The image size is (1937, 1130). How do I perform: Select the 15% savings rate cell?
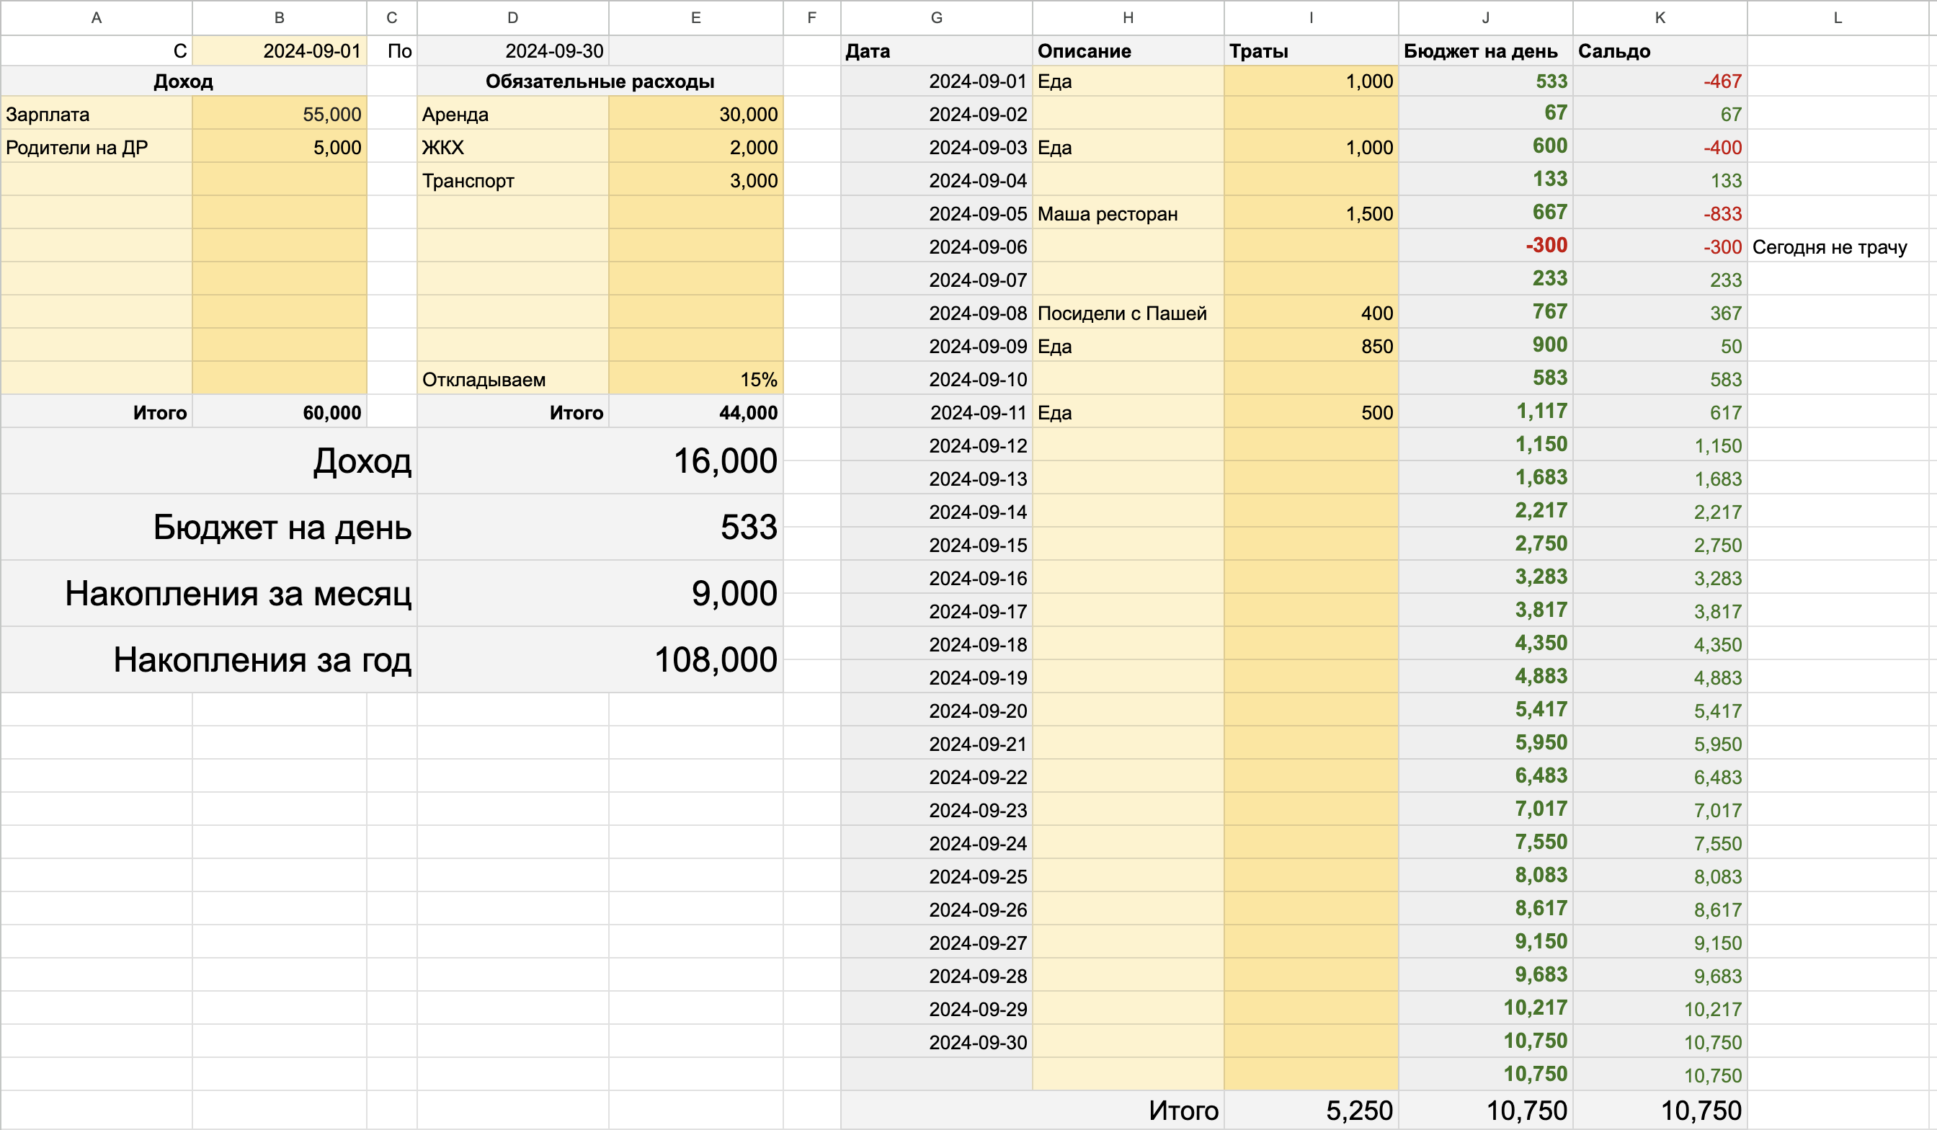(695, 379)
